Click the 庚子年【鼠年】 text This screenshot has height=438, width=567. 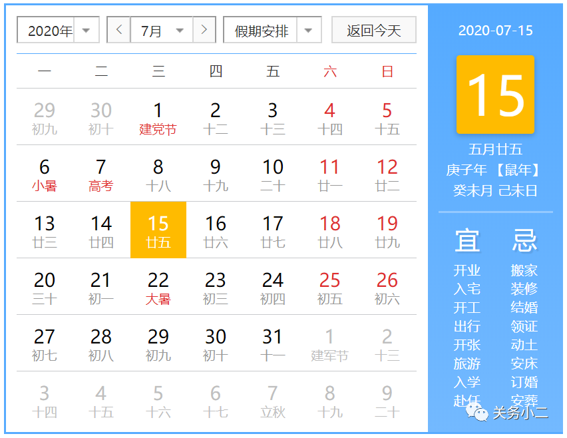click(492, 170)
